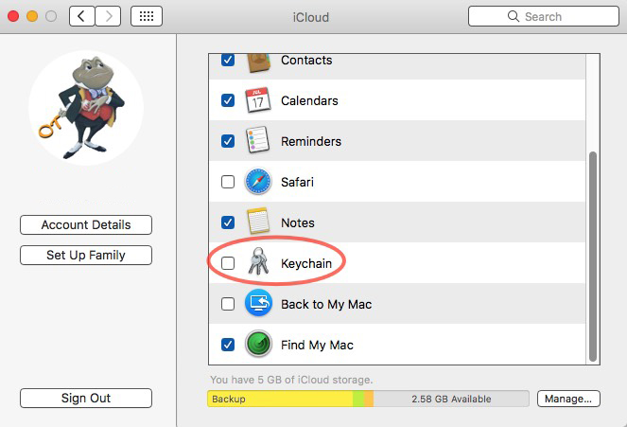Viewport: 627px width, 427px height.
Task: Click the orange minimize window button
Action: (x=32, y=16)
